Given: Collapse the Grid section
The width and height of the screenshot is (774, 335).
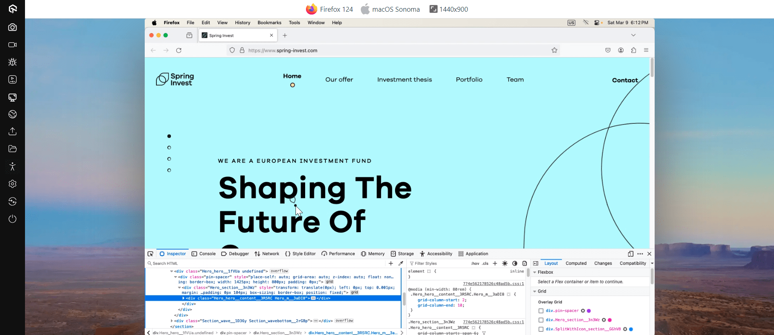Looking at the screenshot, I should [535, 291].
